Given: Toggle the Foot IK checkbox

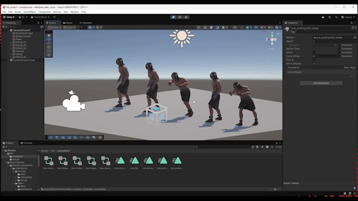Looking at the screenshot, I should point(314,60).
